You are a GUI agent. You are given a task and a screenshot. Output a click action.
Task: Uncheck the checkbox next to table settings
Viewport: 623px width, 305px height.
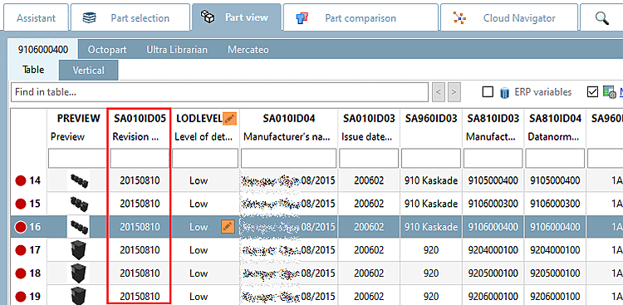(592, 92)
